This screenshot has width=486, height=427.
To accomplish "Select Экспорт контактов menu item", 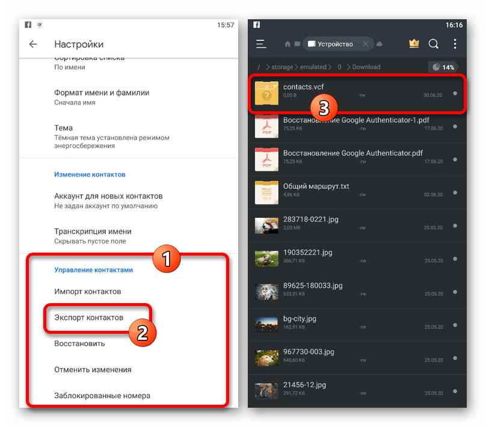I will [88, 317].
